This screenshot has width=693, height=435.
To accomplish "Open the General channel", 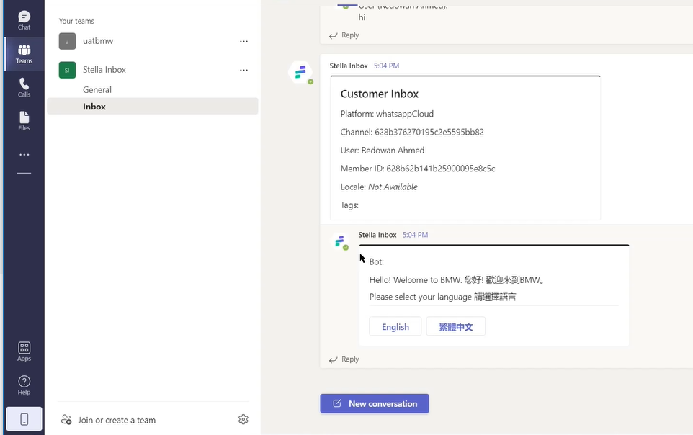I will [97, 90].
